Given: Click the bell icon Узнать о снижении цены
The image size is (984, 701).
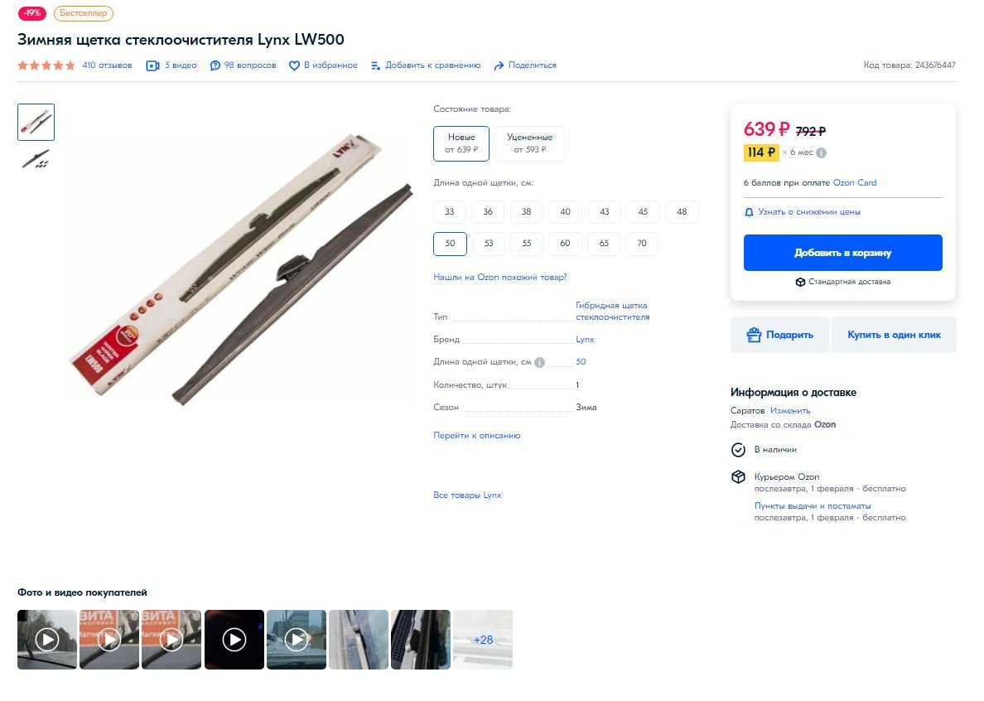Looking at the screenshot, I should tap(749, 212).
